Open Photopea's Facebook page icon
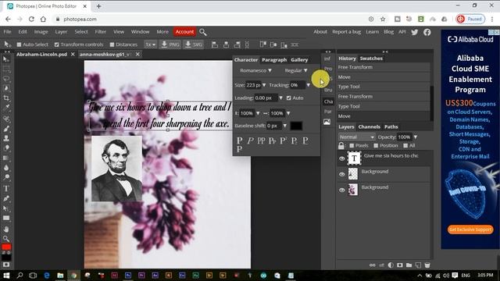Screen dimensions: 500x281 click(x=427, y=32)
